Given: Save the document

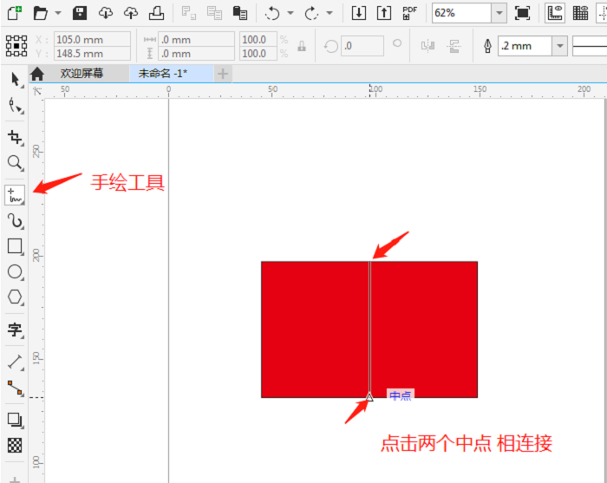Looking at the screenshot, I should (x=80, y=13).
